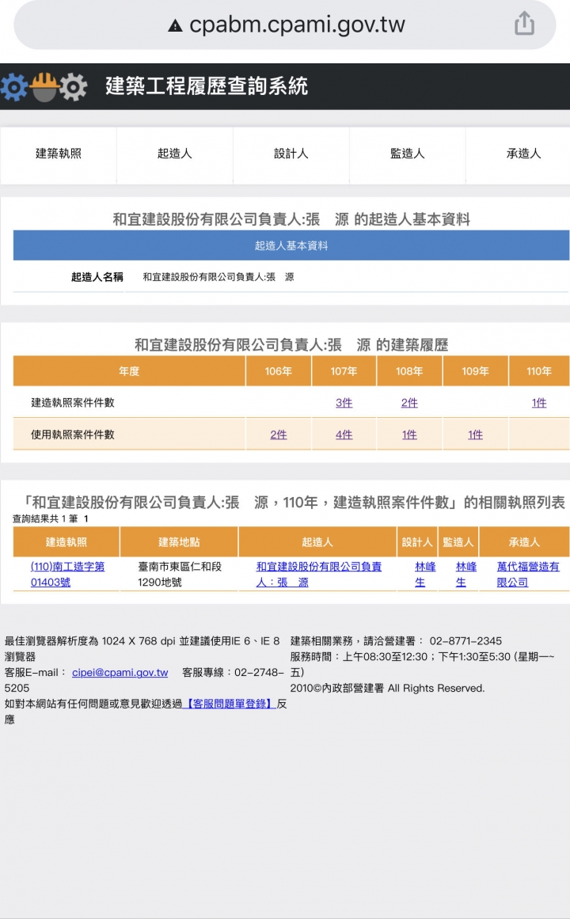Screen dimensions: 570x919
Task: Tap the not-secure warning triangle icon
Action: tap(175, 26)
